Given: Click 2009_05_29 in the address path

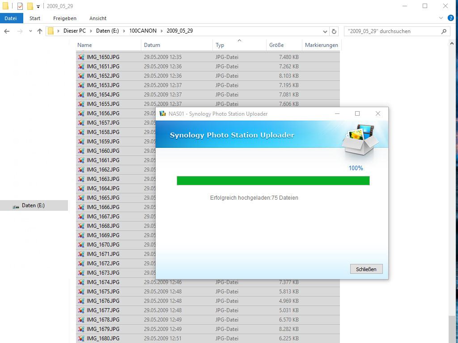Looking at the screenshot, I should click(180, 31).
